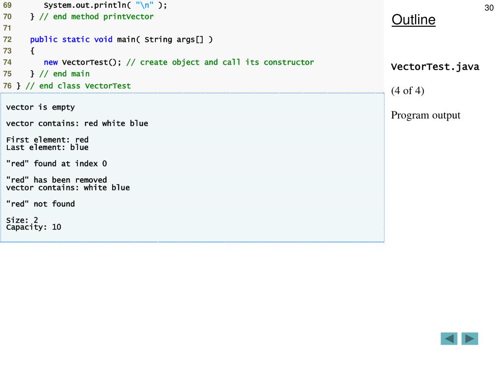
Task: Click the underlined Outline heading
Action: 413,19
